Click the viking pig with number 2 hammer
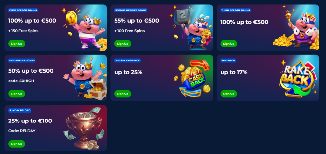Image resolution: width=326 pixels, height=154 pixels. pos(191,28)
